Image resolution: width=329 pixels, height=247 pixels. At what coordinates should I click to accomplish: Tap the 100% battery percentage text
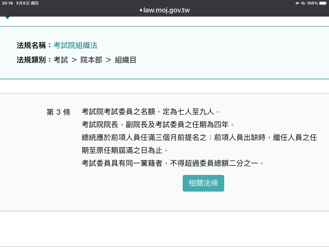(312, 3)
